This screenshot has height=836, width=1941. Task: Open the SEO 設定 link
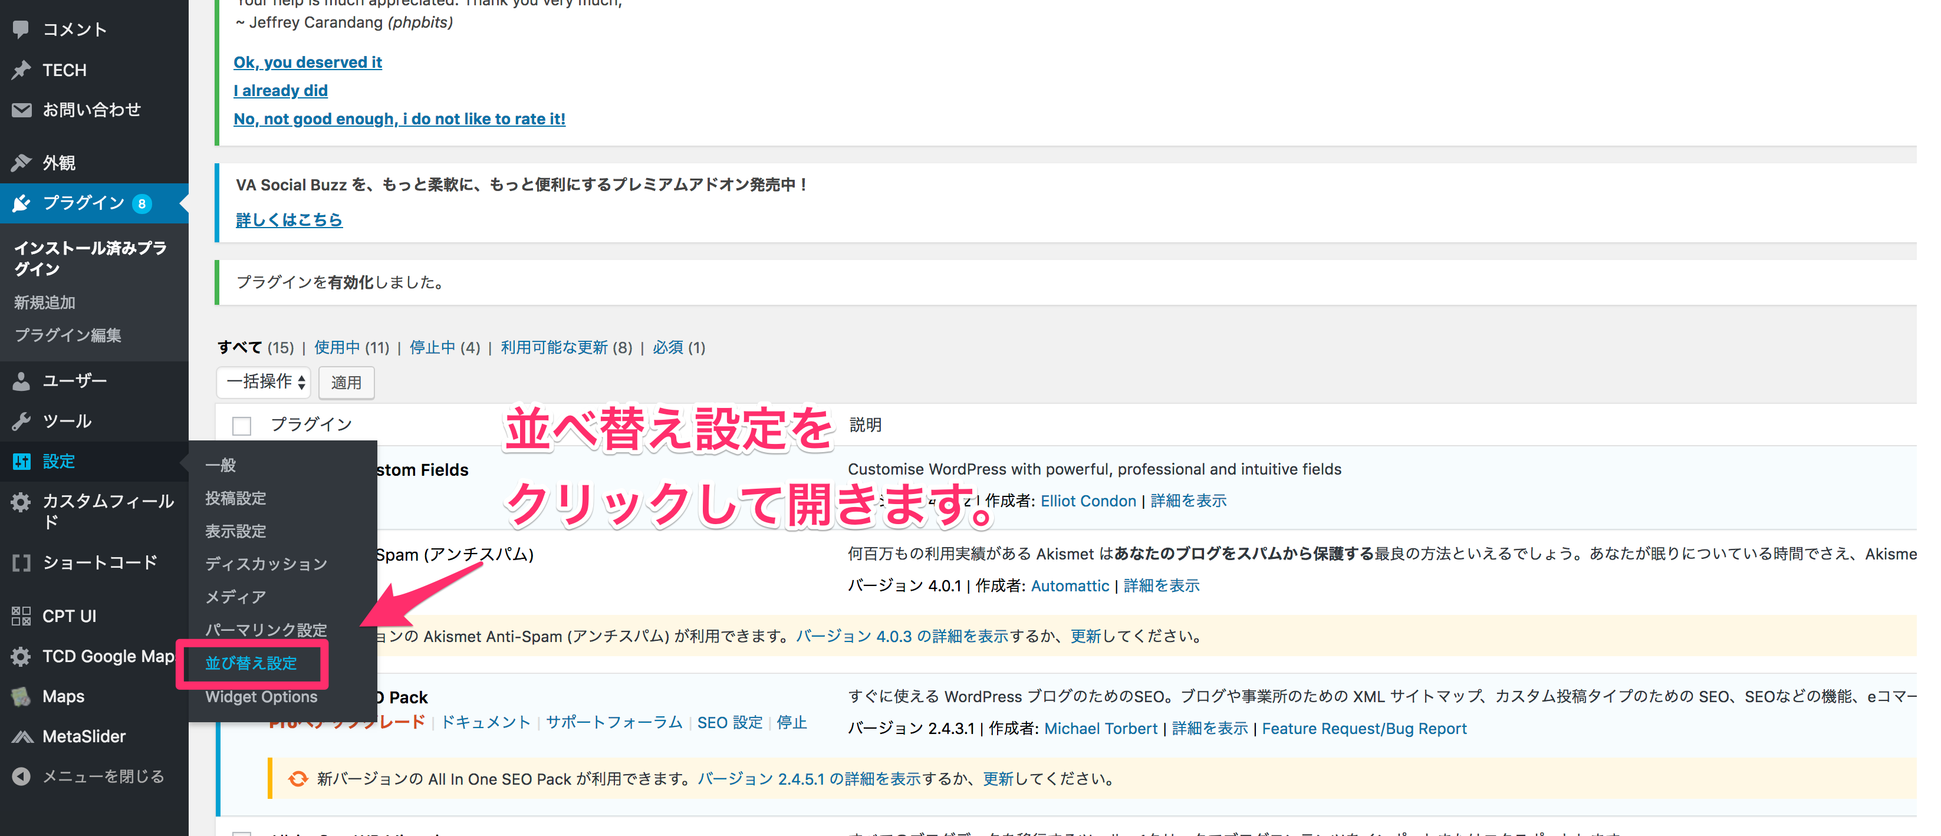tap(730, 723)
